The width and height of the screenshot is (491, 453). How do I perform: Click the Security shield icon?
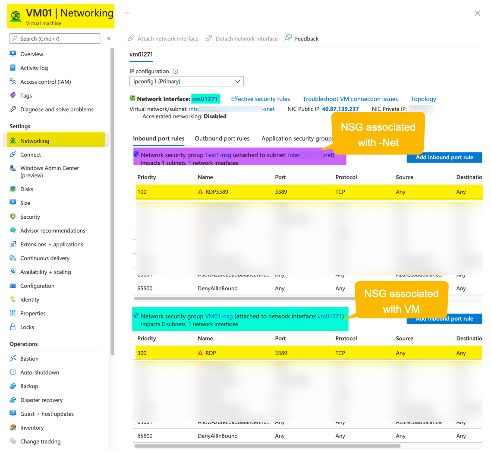tap(13, 216)
